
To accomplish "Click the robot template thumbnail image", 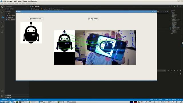I will (x=31, y=33).
